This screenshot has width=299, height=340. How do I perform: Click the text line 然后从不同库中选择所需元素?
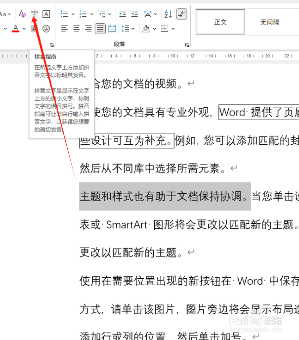click(x=153, y=168)
